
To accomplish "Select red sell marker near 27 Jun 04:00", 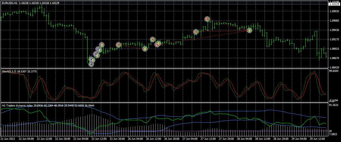I will click(196, 32).
